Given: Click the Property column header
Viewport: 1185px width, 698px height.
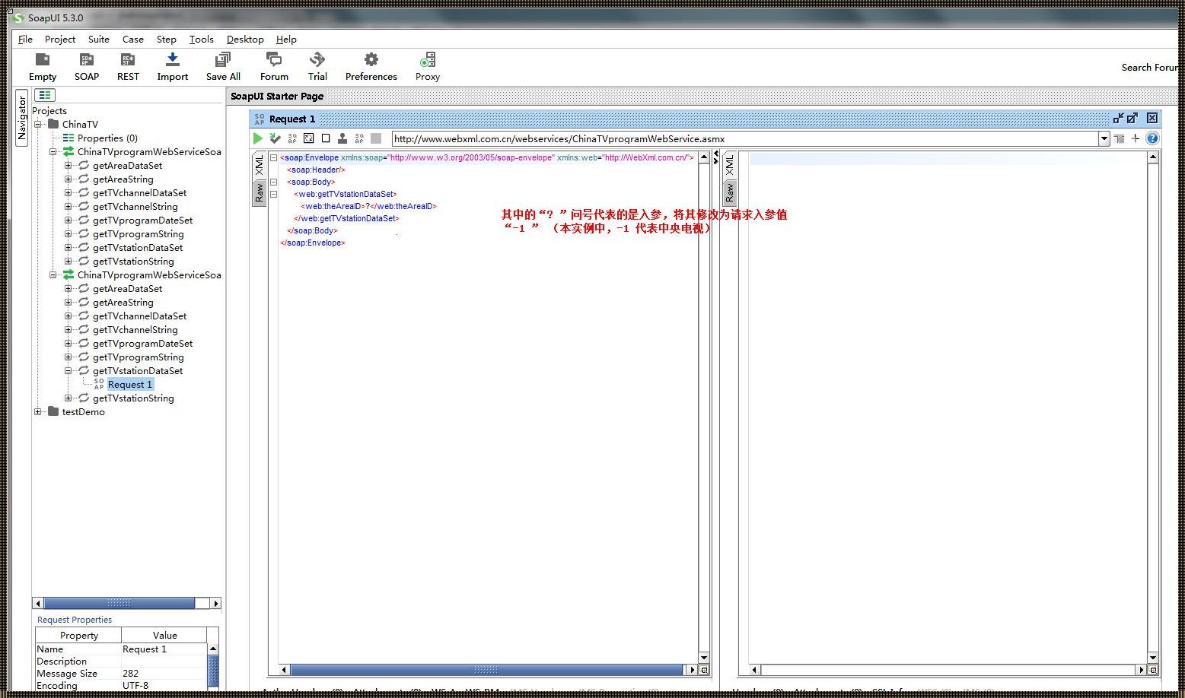Looking at the screenshot, I should pyautogui.click(x=79, y=635).
